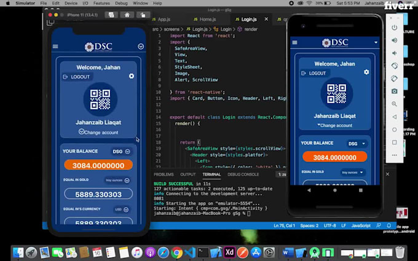Viewport: 418px width, 261px height.
Task: Click iOS Simulator rotate toolbar button
Action: (143, 15)
